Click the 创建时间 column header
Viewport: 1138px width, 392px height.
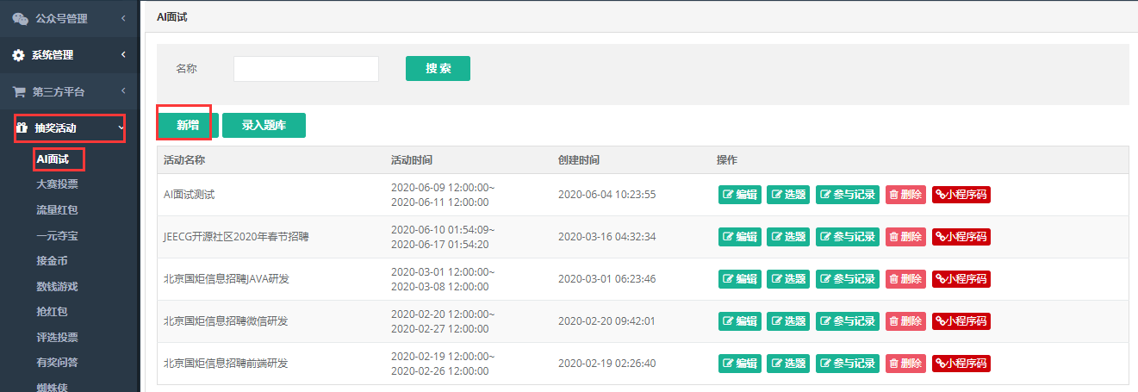(579, 160)
